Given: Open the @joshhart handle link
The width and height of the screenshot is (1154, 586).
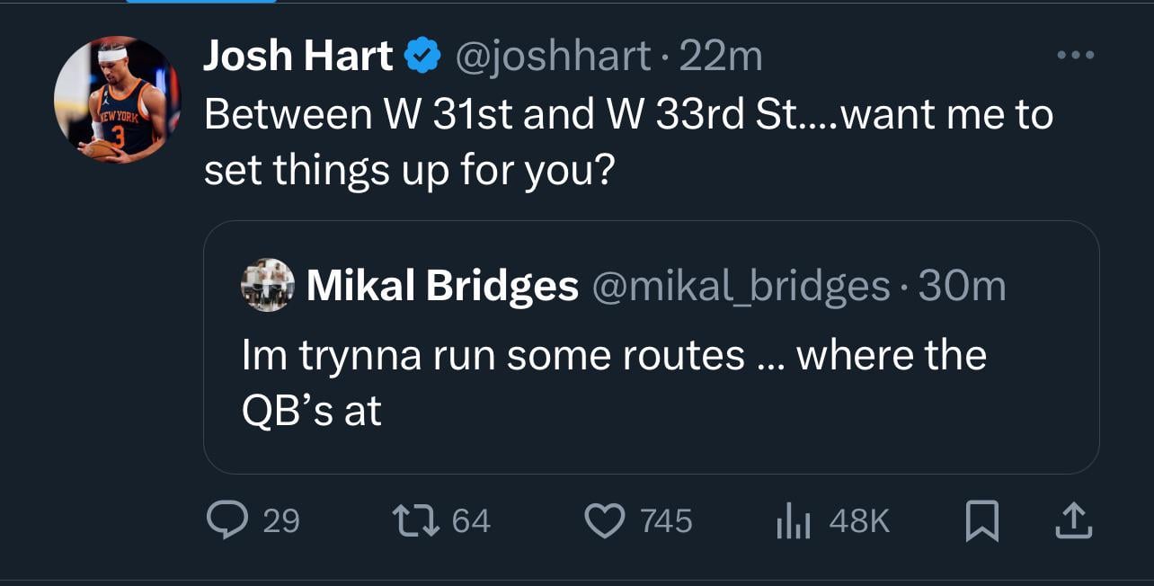Looking at the screenshot, I should pyautogui.click(x=553, y=58).
